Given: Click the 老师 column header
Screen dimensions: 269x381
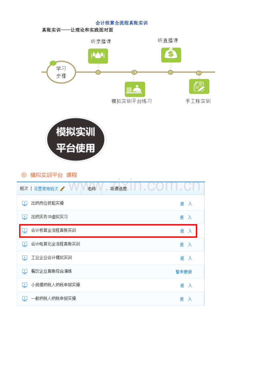Looking at the screenshot, I should click(x=92, y=189).
